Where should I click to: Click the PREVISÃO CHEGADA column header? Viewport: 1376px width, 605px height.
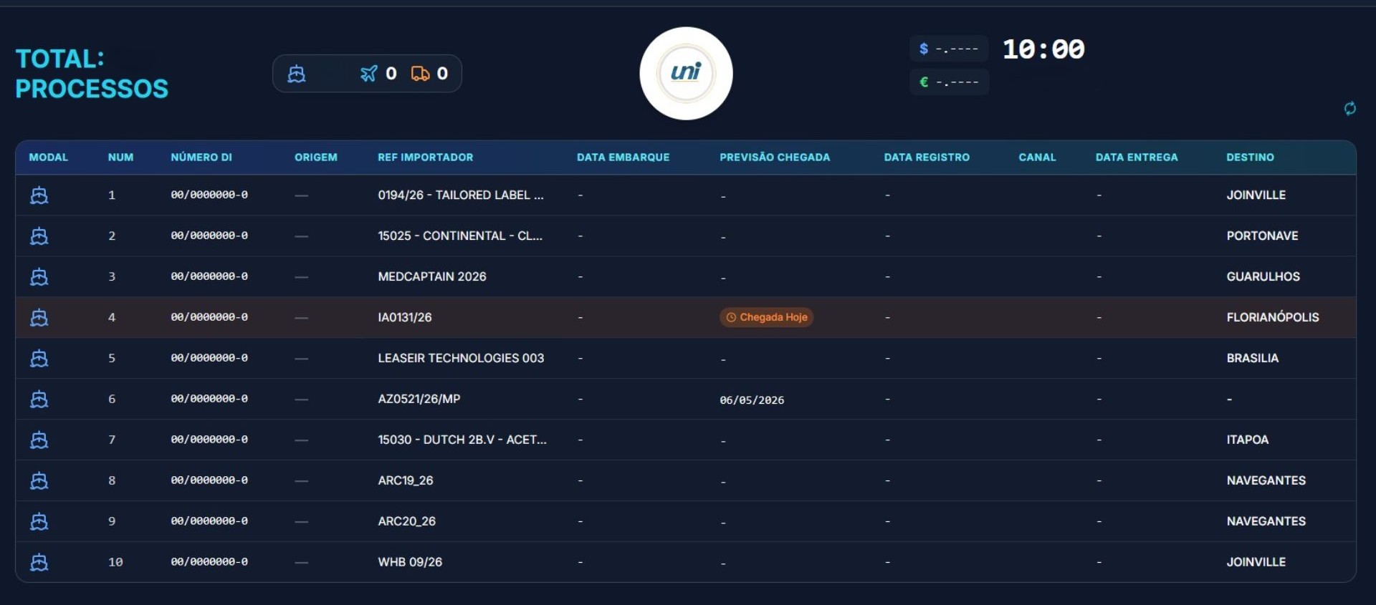pos(775,158)
